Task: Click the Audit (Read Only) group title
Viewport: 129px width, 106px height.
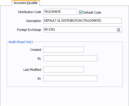Action: pyautogui.click(x=21, y=42)
